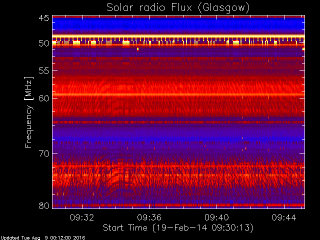
Task: Click the '09:36' time axis label
Action: [x=149, y=217]
